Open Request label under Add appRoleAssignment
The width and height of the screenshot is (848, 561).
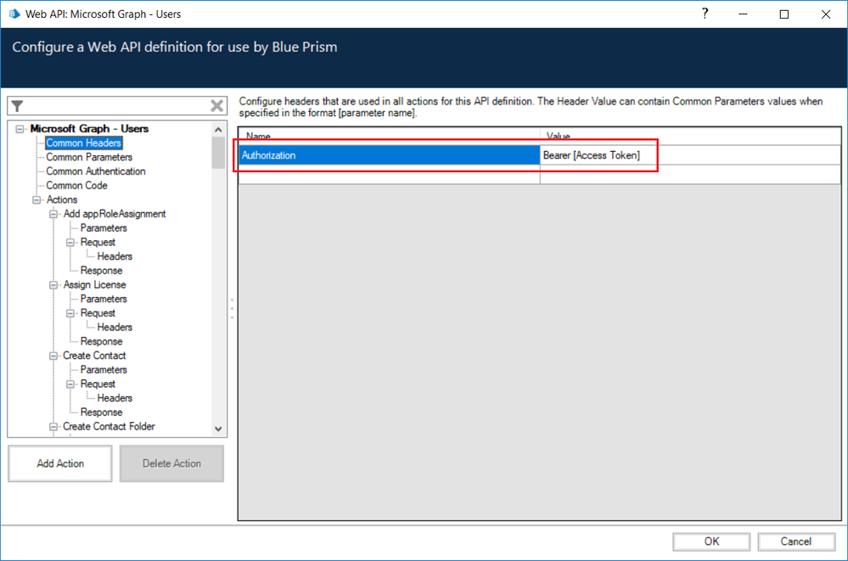98,243
